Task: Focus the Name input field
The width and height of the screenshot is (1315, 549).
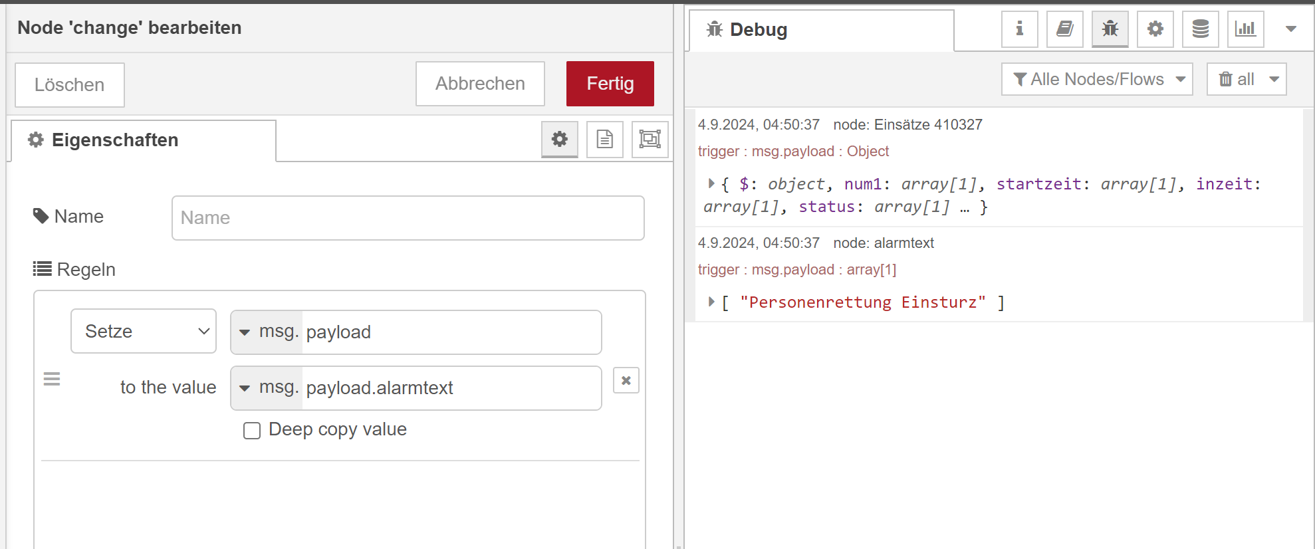Action: point(408,218)
